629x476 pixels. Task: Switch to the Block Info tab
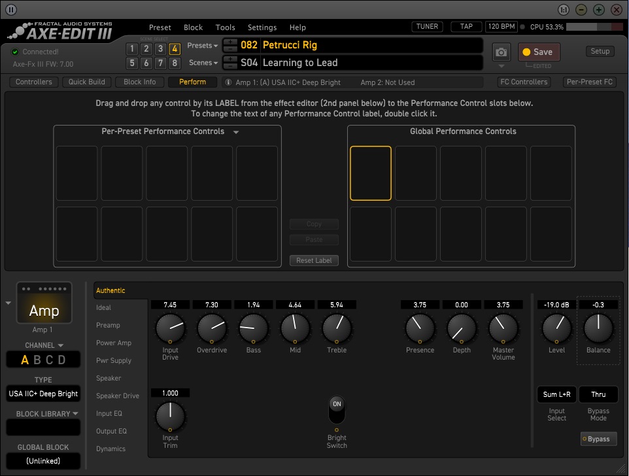pos(140,82)
